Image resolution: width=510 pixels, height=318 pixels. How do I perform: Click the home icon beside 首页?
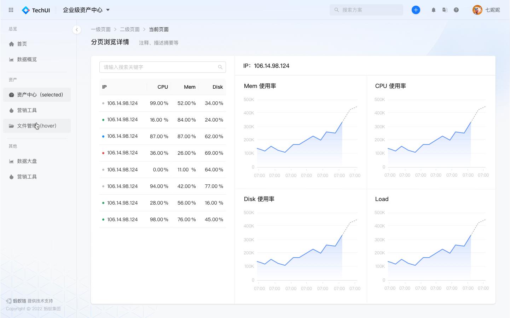coord(11,44)
